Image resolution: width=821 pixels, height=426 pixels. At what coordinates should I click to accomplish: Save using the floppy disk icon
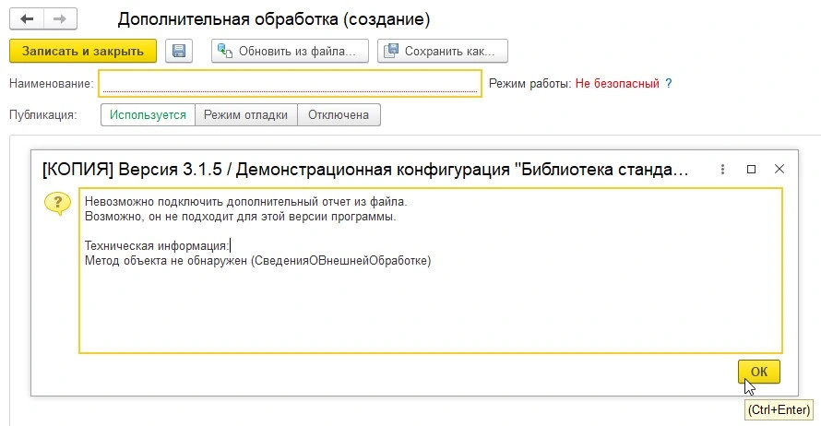[179, 51]
